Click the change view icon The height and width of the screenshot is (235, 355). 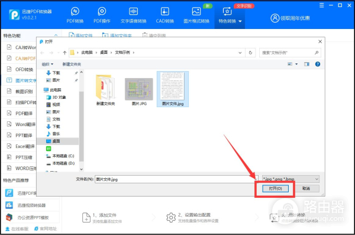click(290, 64)
